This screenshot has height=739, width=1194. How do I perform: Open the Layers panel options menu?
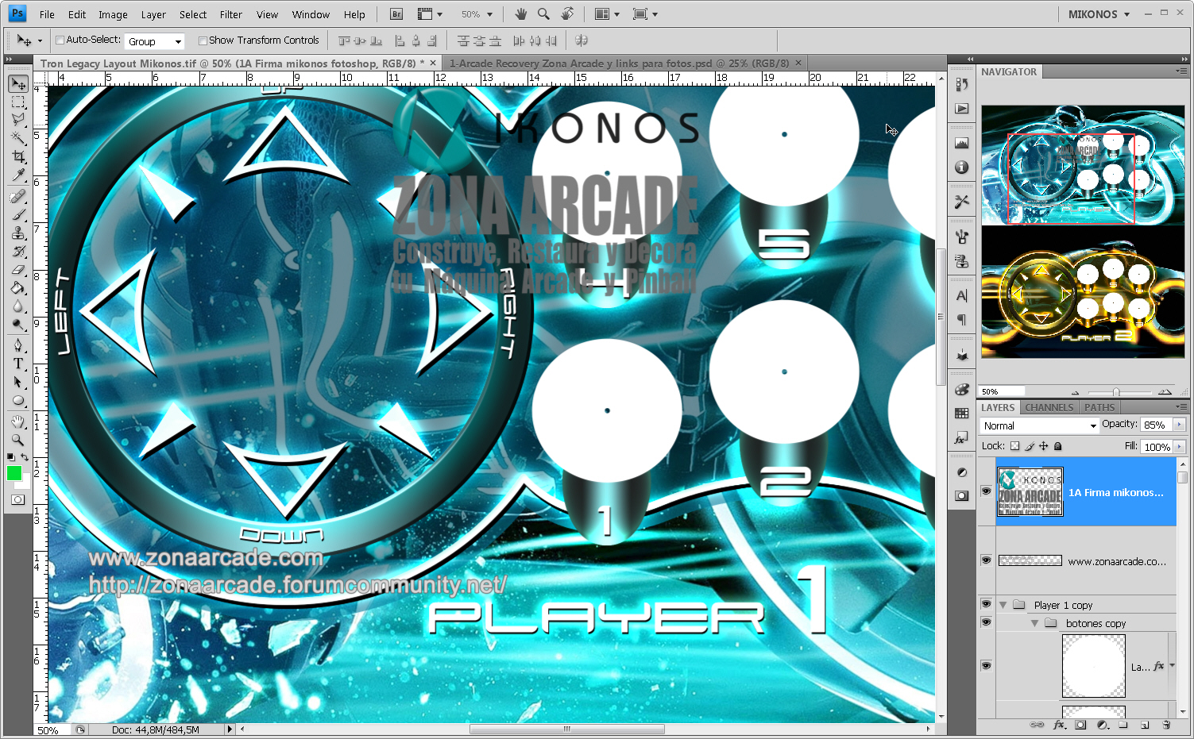(x=1180, y=407)
